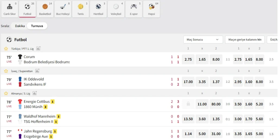
Task: Click Erzgebirge Aue purple jersey icon
Action: (x=20, y=136)
